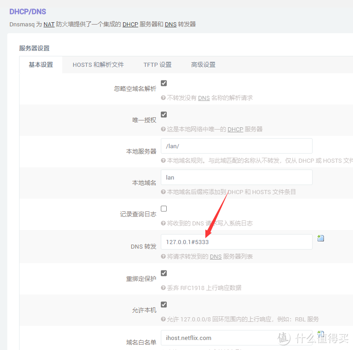Viewport: 353px width, 350px height.
Task: Uncheck the 允许本机 checkbox
Action: (164, 305)
